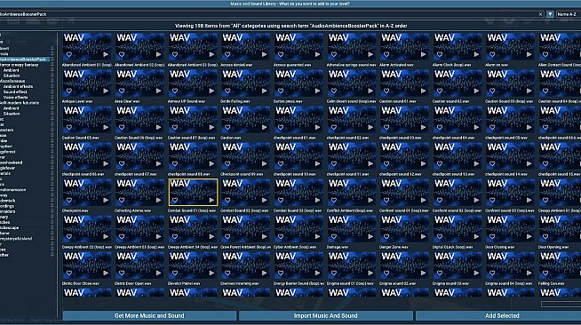Favorite Abandoned Ambient 03 (loop) heart icon
Image resolution: width=581 pixels, height=325 pixels.
point(175,54)
